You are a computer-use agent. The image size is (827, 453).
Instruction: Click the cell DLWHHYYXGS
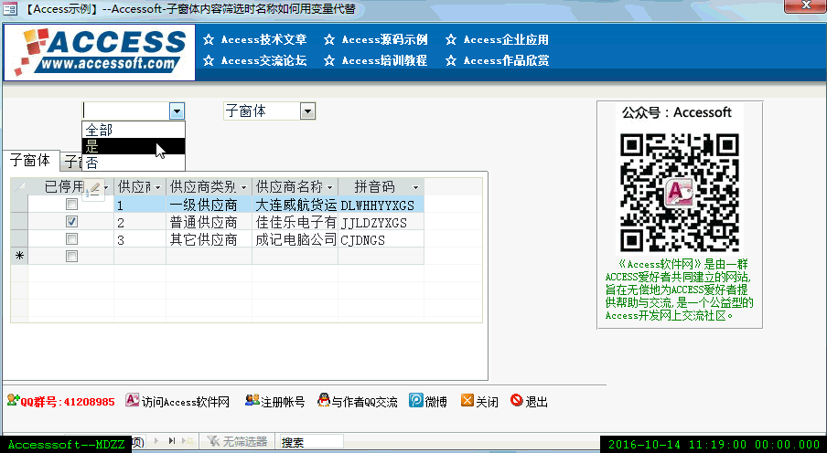[x=381, y=205]
